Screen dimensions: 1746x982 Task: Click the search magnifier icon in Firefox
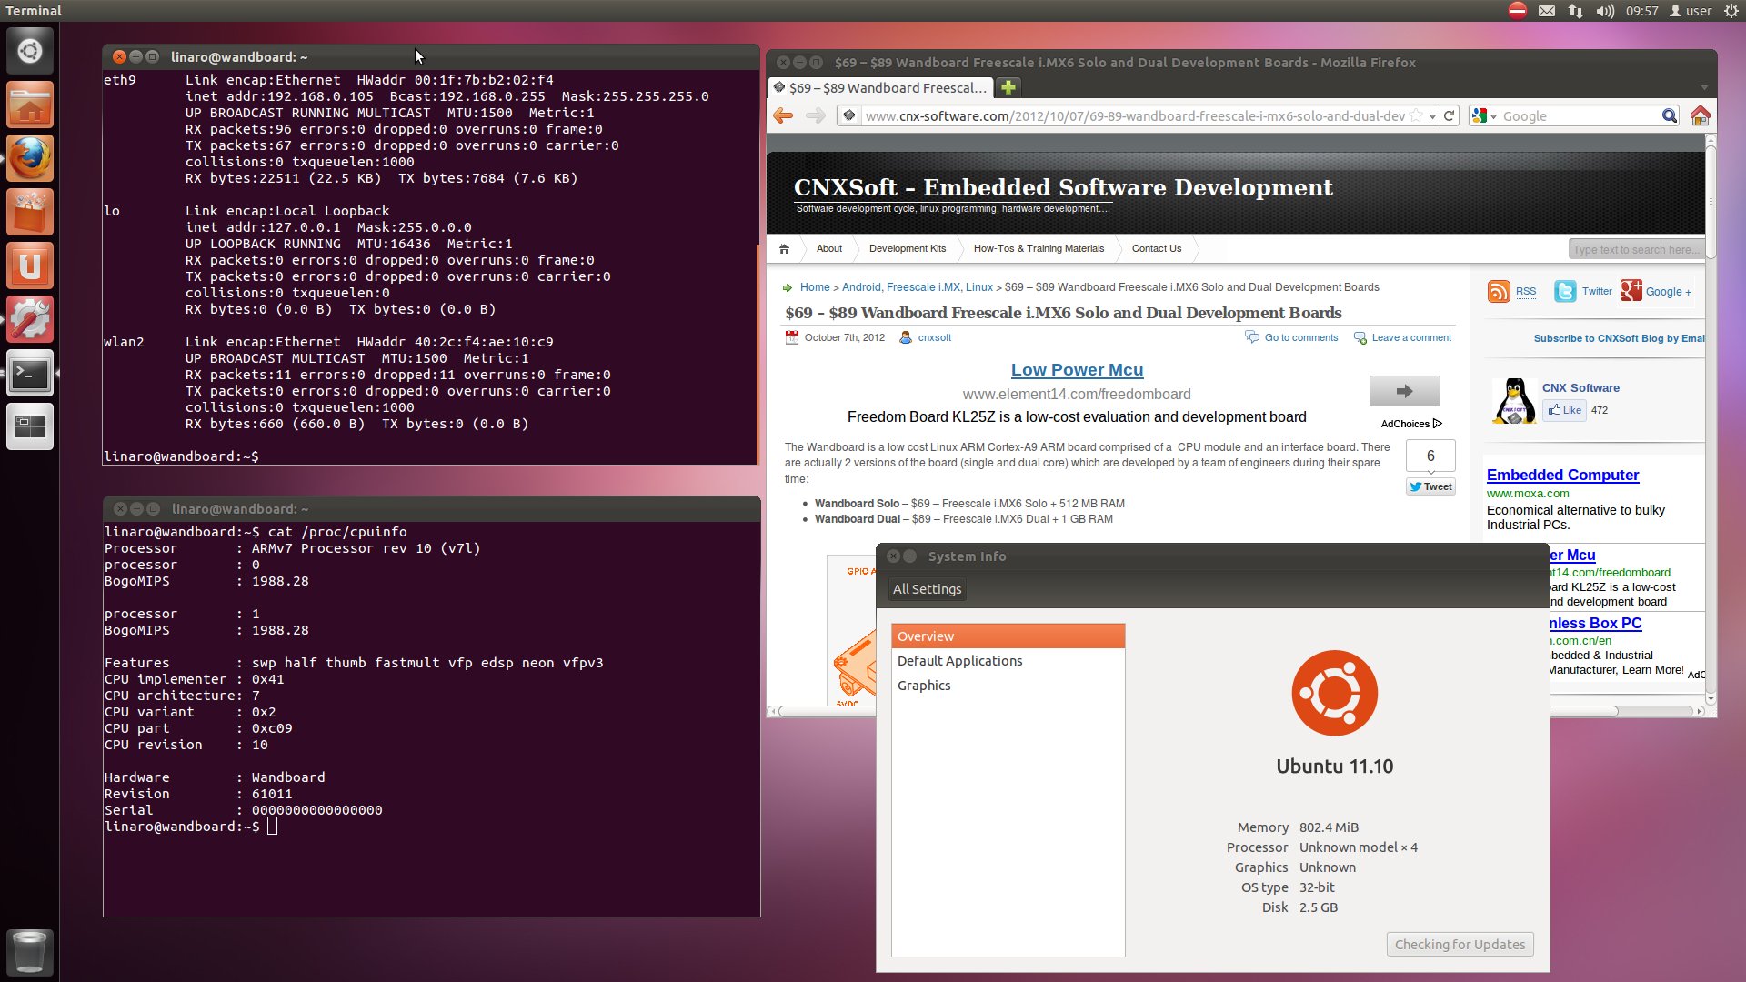click(1669, 115)
